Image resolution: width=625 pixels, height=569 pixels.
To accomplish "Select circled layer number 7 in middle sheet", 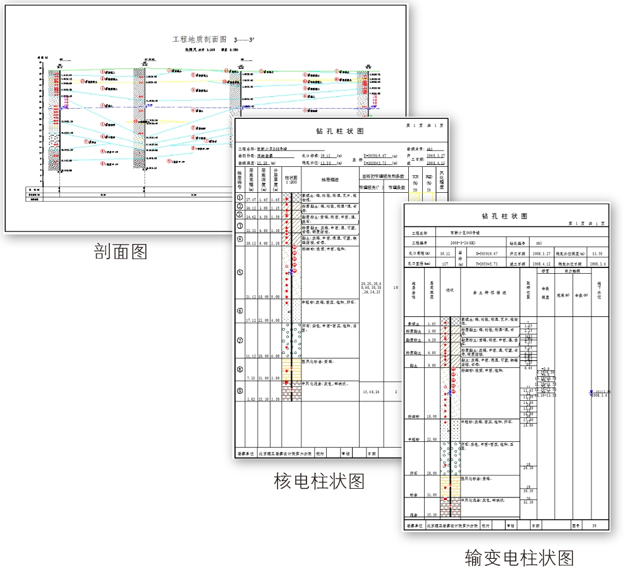I will 240,340.
